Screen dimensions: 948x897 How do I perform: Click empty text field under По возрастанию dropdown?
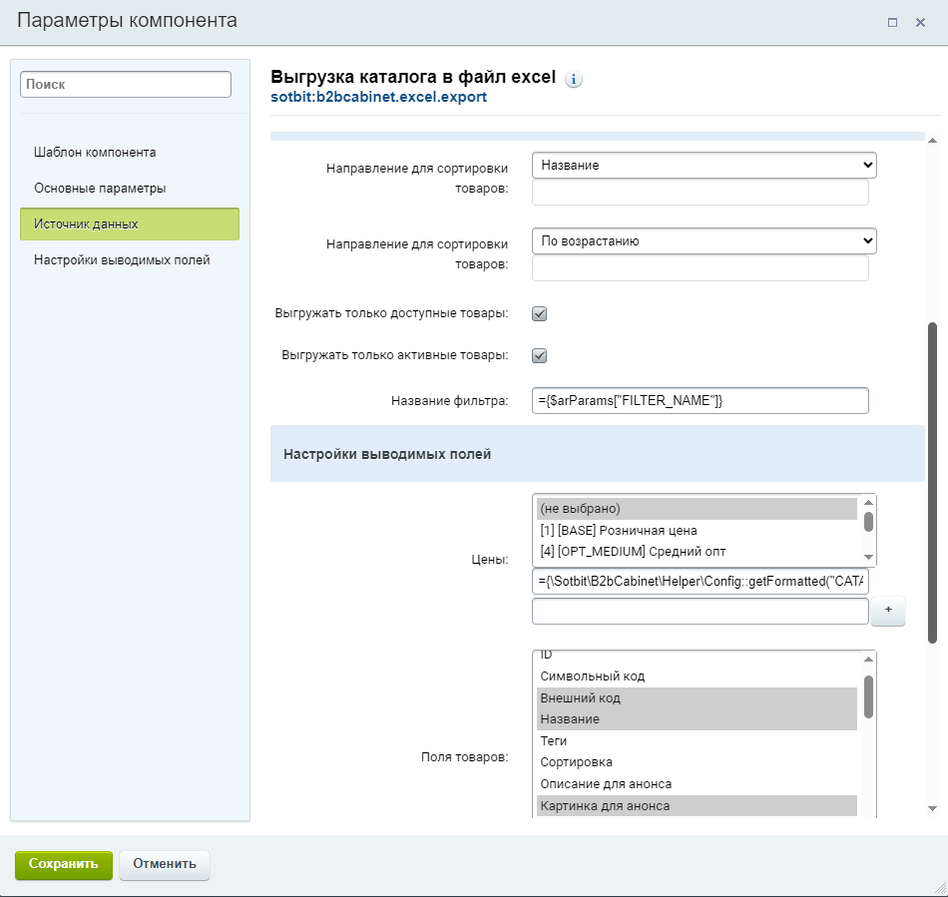(x=701, y=267)
